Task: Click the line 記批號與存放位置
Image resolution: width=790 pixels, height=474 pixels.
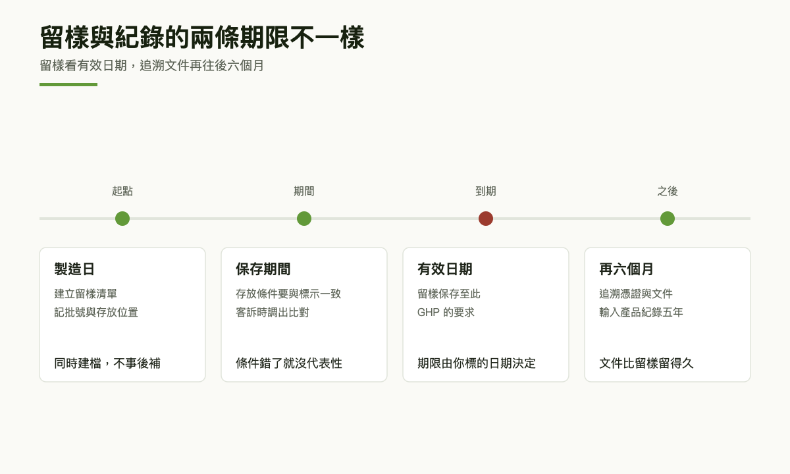Action: point(96,312)
